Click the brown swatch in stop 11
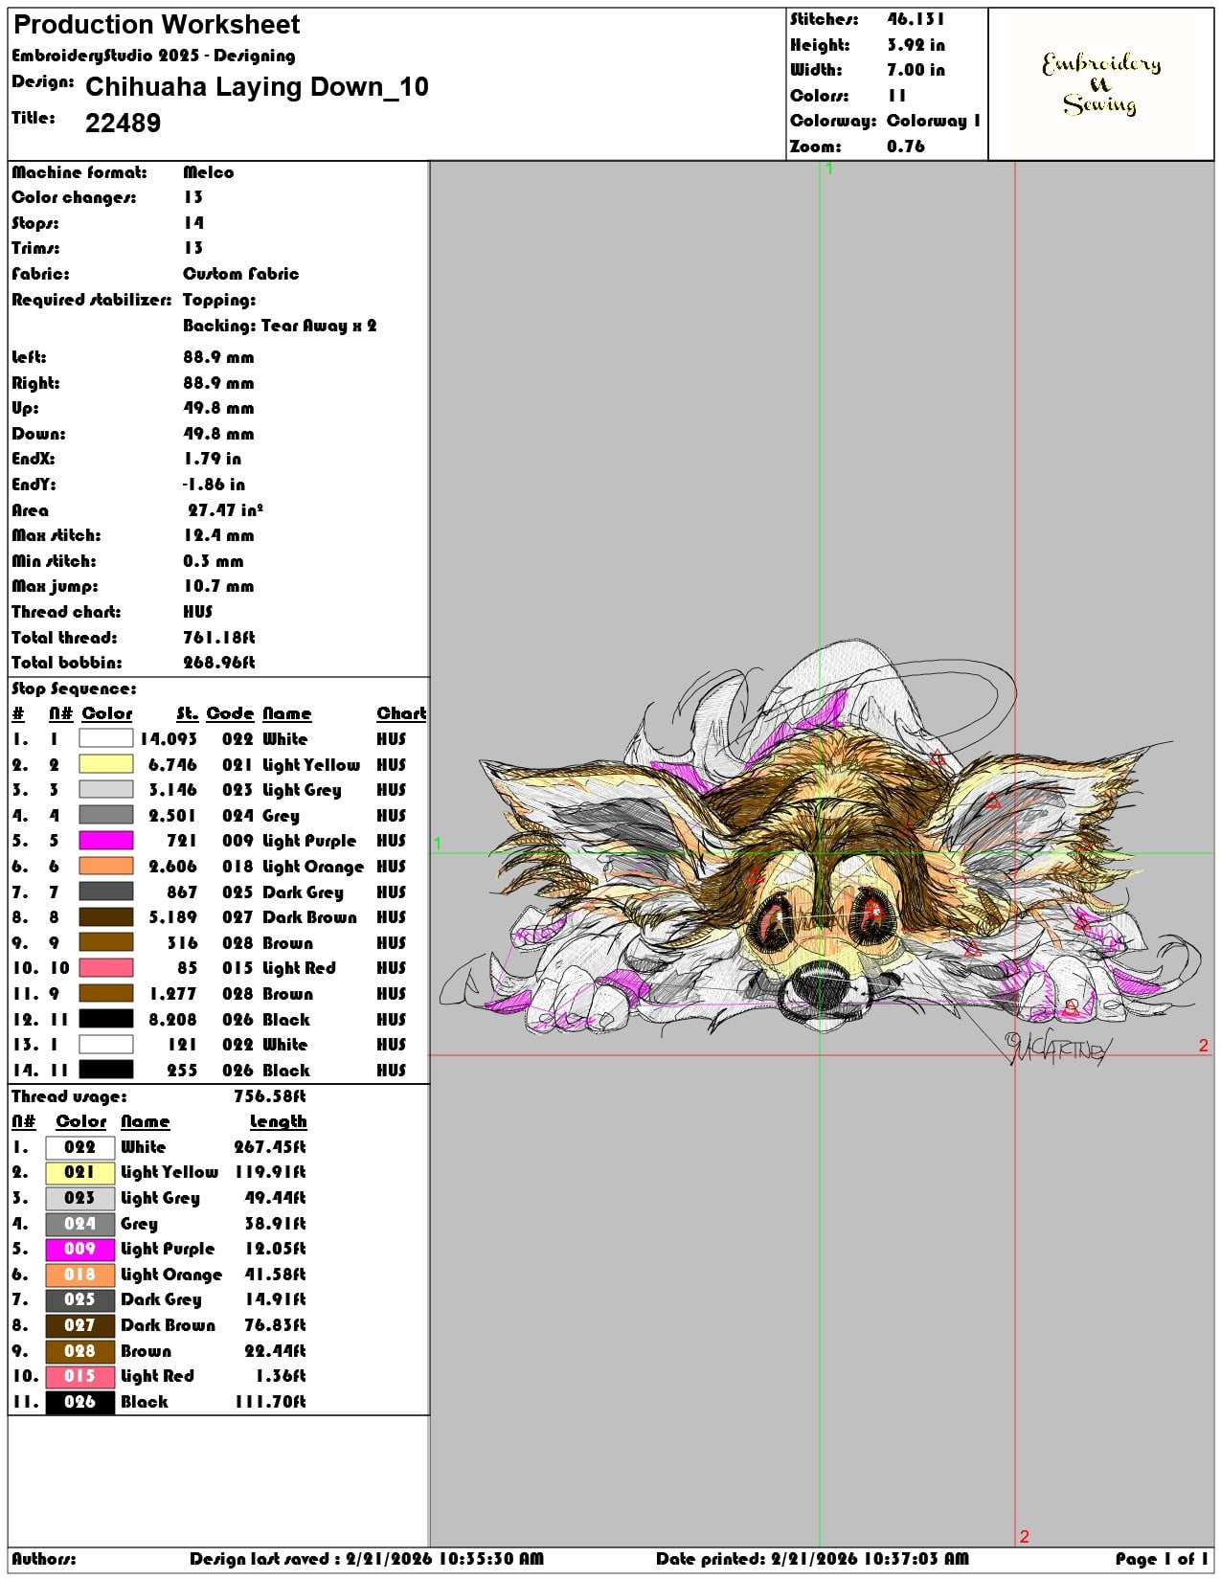The height and width of the screenshot is (1580, 1221). tap(105, 994)
